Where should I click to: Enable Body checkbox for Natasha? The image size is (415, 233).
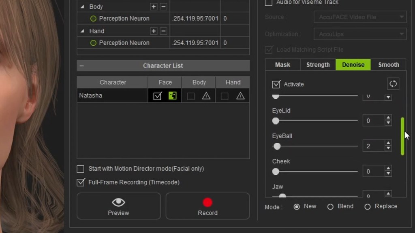point(191,96)
